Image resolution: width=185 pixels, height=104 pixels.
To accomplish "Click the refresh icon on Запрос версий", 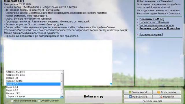I will (x=130, y=92).
